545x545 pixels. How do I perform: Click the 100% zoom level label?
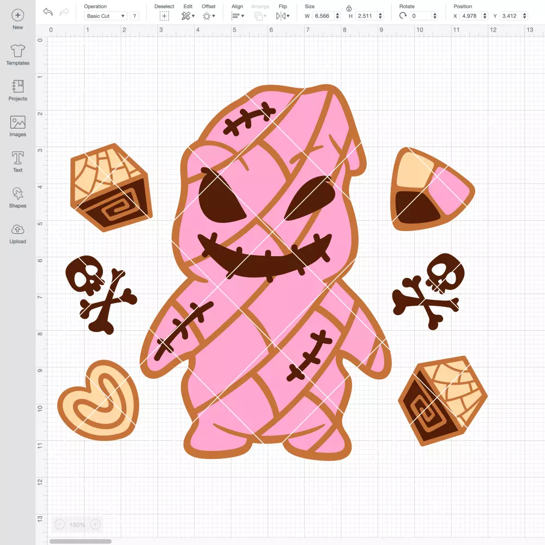tap(77, 525)
